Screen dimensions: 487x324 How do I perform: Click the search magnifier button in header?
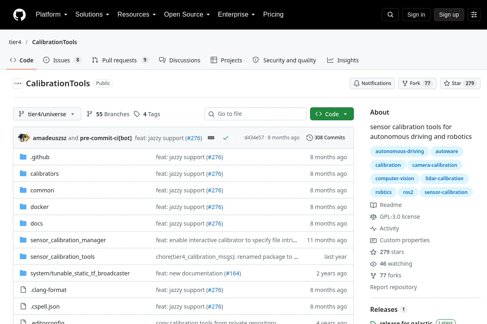[390, 15]
